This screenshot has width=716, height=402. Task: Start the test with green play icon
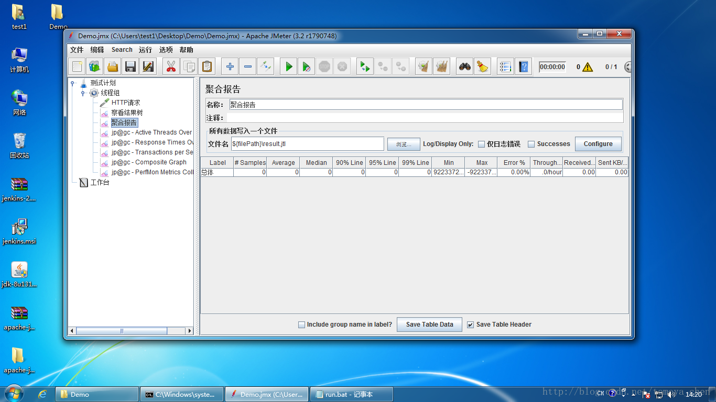tap(288, 66)
